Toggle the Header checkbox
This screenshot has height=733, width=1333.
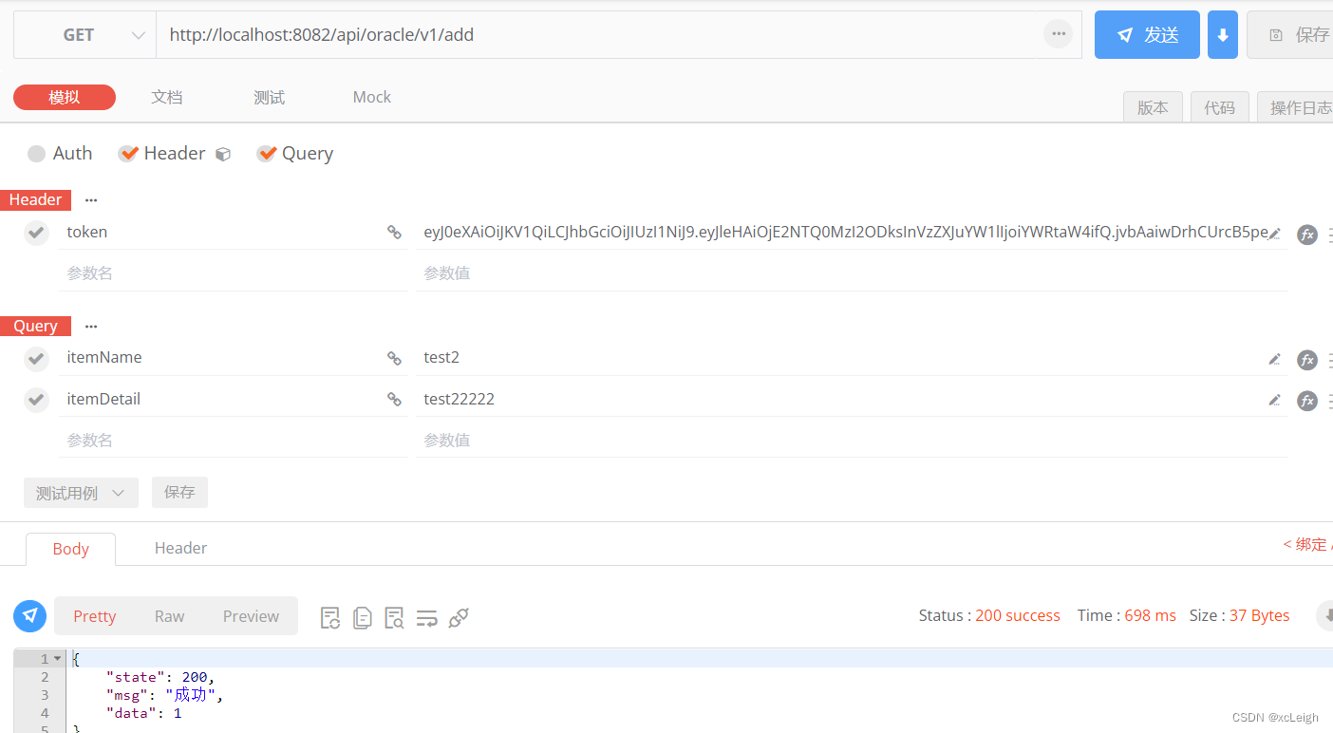(129, 153)
